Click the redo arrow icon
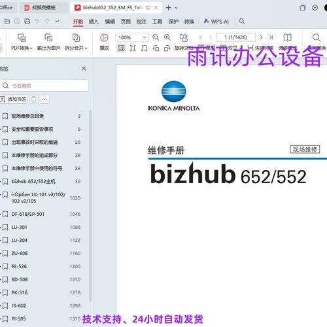Screen dimensions: 327x327 pyautogui.click(x=47, y=21)
